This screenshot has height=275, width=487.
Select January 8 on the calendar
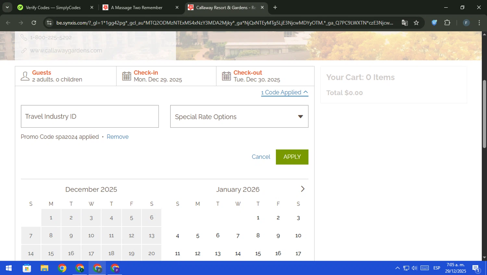pos(258,235)
